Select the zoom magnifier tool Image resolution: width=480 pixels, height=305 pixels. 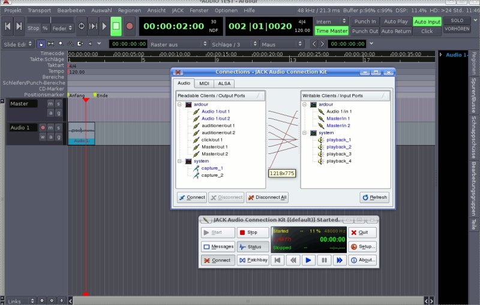pyautogui.click(x=61, y=44)
